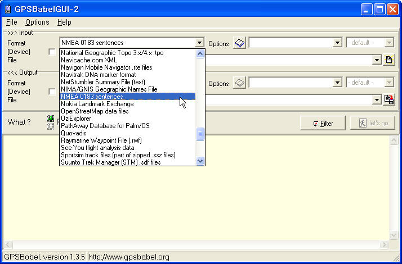Open the File menu

click(x=11, y=22)
